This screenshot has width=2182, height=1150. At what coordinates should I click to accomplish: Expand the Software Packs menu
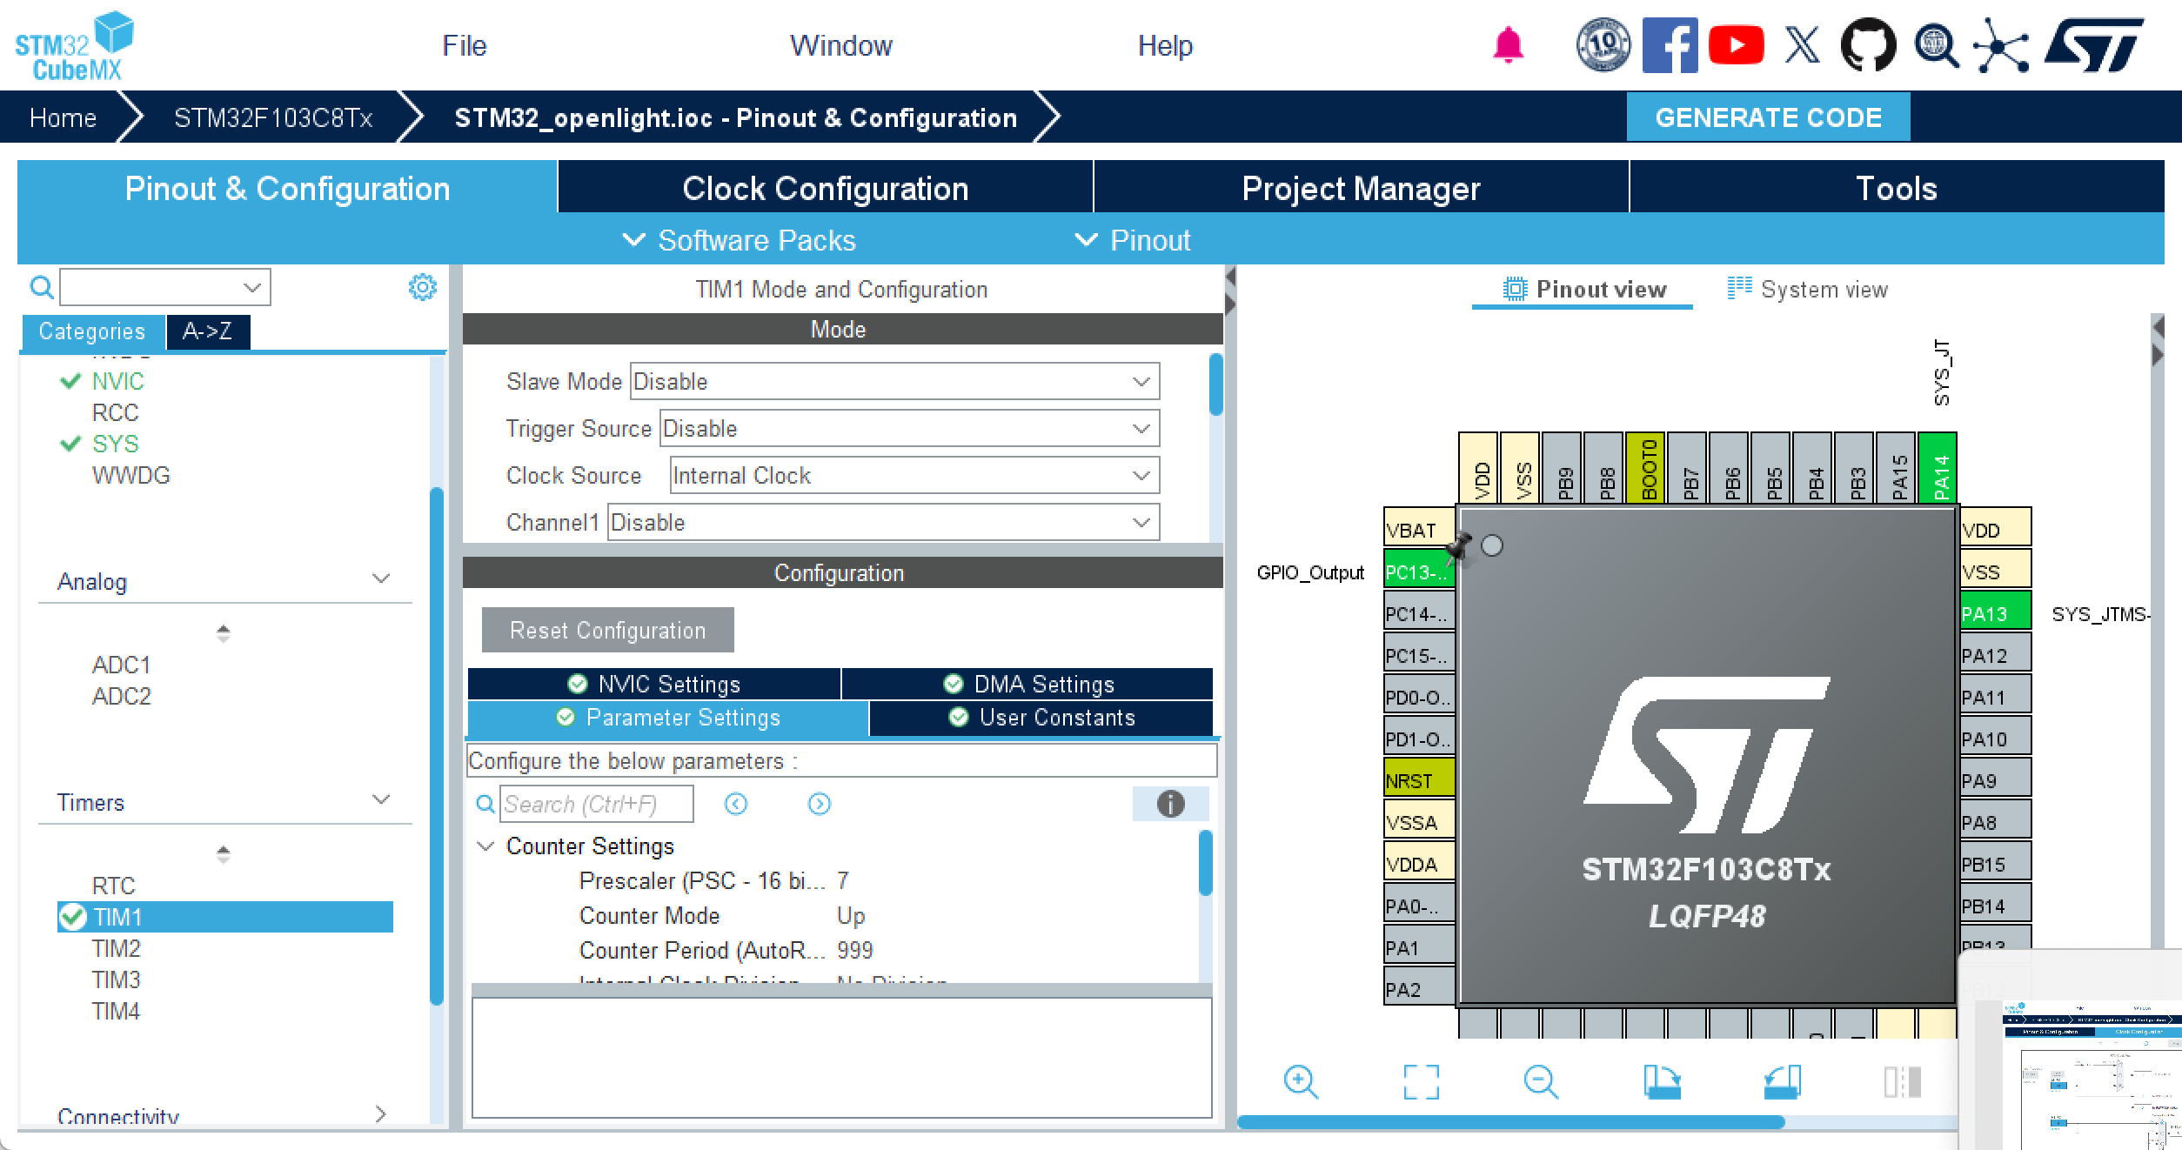pos(740,240)
